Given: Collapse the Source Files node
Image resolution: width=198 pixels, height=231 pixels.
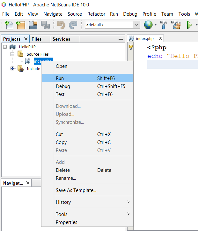Looking at the screenshot, I should 12,54.
